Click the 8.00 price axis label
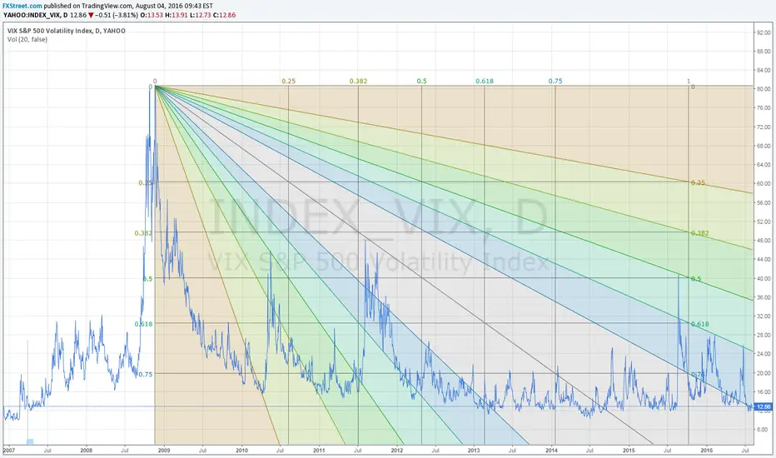Screen dimensions: 776x458 [x=762, y=430]
